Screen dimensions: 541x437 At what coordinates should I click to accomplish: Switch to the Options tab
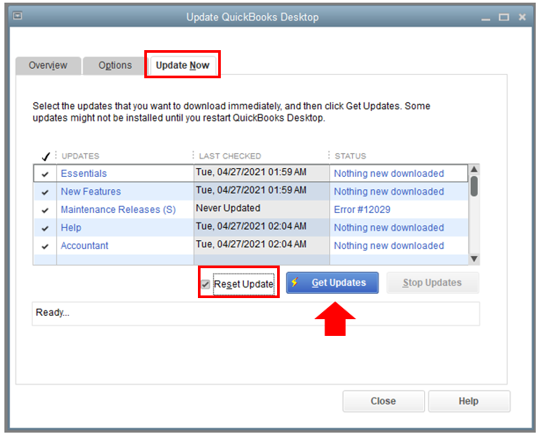pos(115,65)
